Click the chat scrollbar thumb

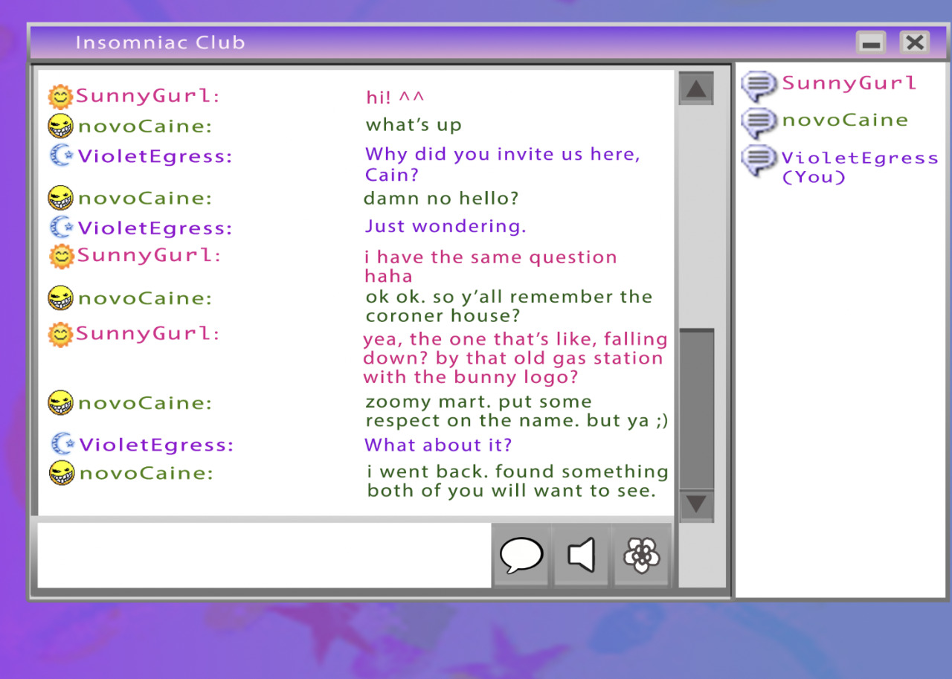(x=696, y=409)
